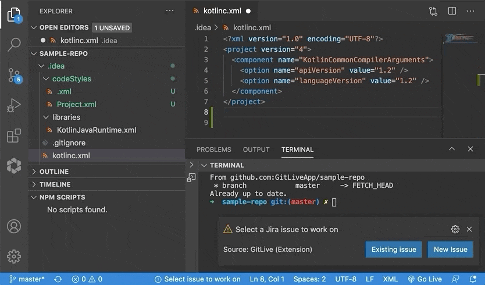Open Explorer more actions ellipsis
Viewport: 485px width, 285px height.
(169, 11)
